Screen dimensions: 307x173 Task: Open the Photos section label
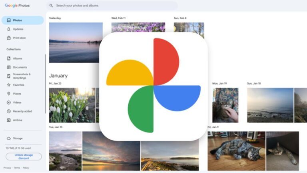tap(18, 20)
